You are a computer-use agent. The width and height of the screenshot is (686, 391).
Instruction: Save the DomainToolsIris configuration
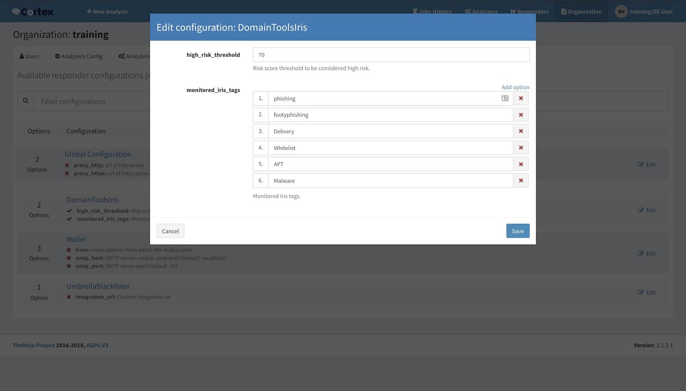[x=518, y=231]
